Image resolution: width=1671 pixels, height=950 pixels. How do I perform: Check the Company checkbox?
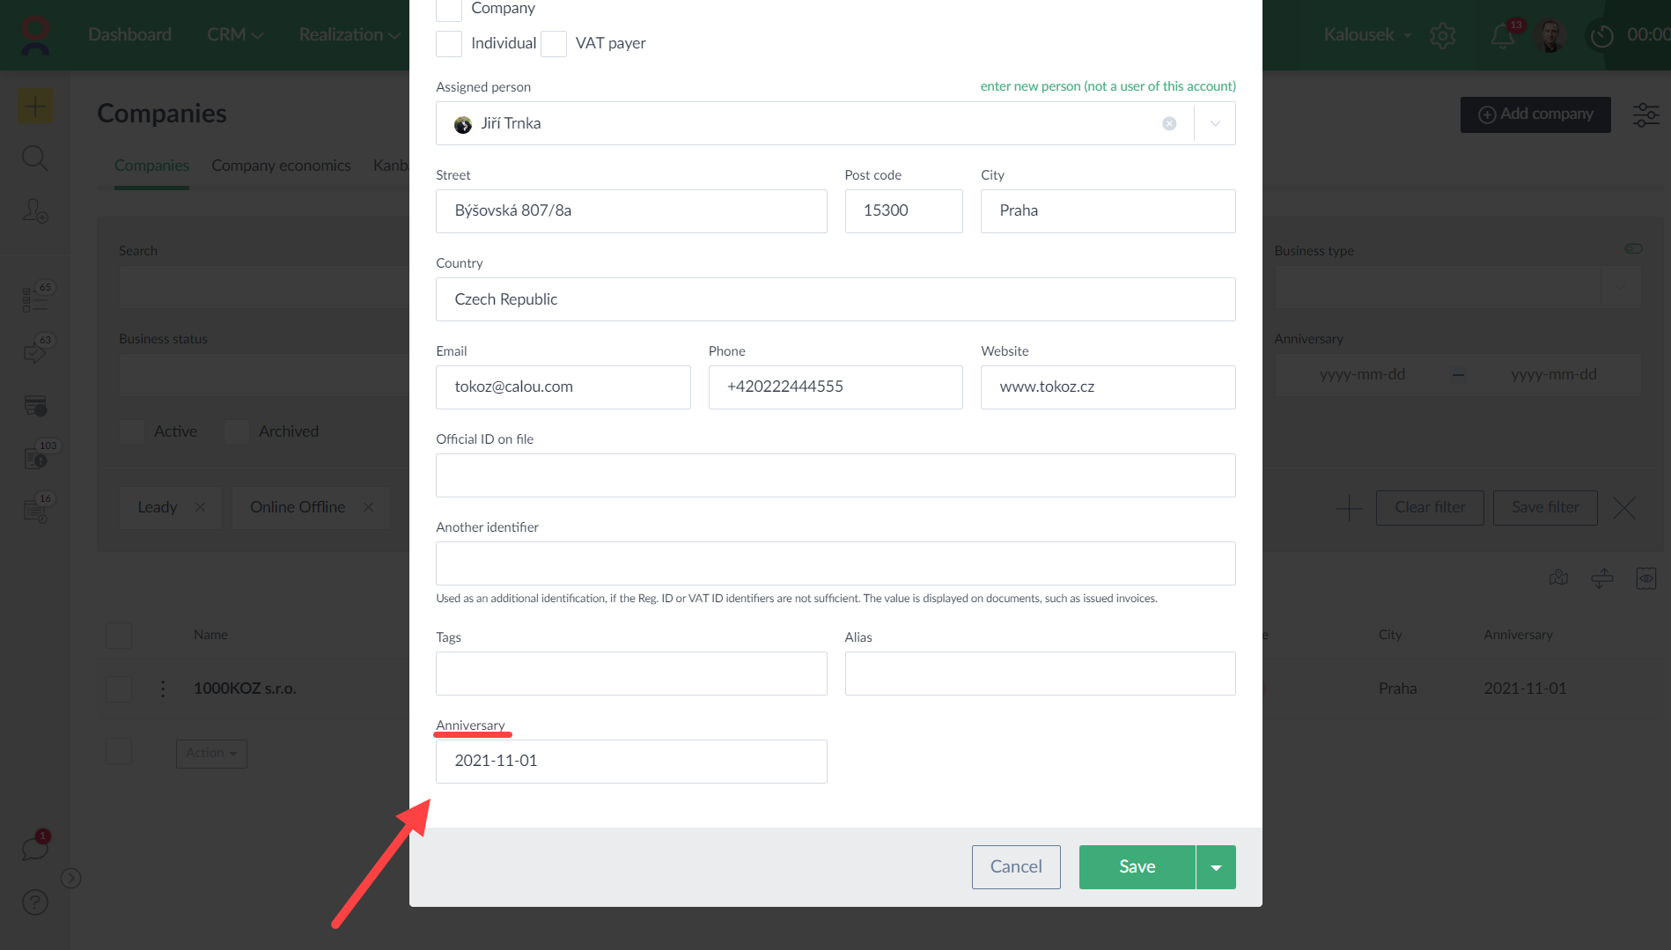pyautogui.click(x=449, y=9)
